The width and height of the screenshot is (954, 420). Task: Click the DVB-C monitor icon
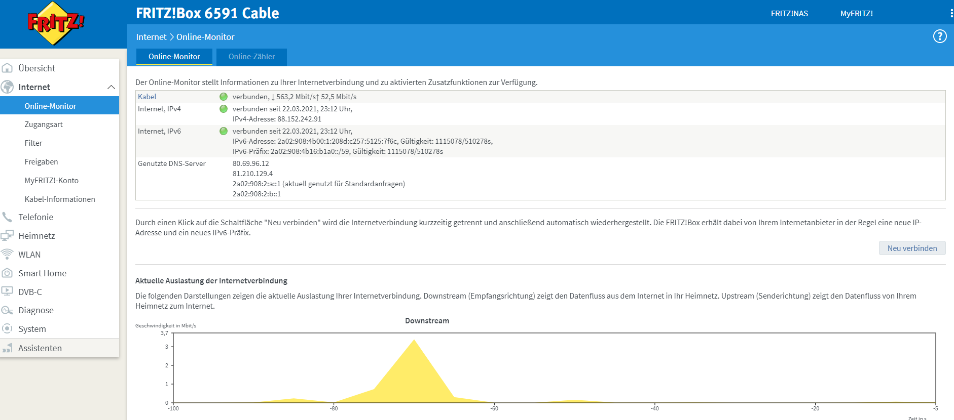pyautogui.click(x=7, y=291)
